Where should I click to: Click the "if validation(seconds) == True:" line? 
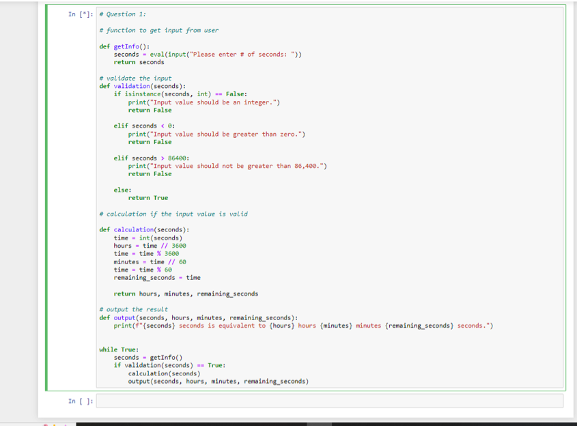169,365
